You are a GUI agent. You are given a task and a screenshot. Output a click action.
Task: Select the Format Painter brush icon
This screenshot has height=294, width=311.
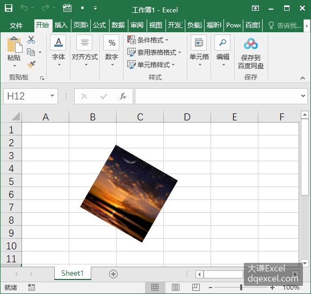31,64
